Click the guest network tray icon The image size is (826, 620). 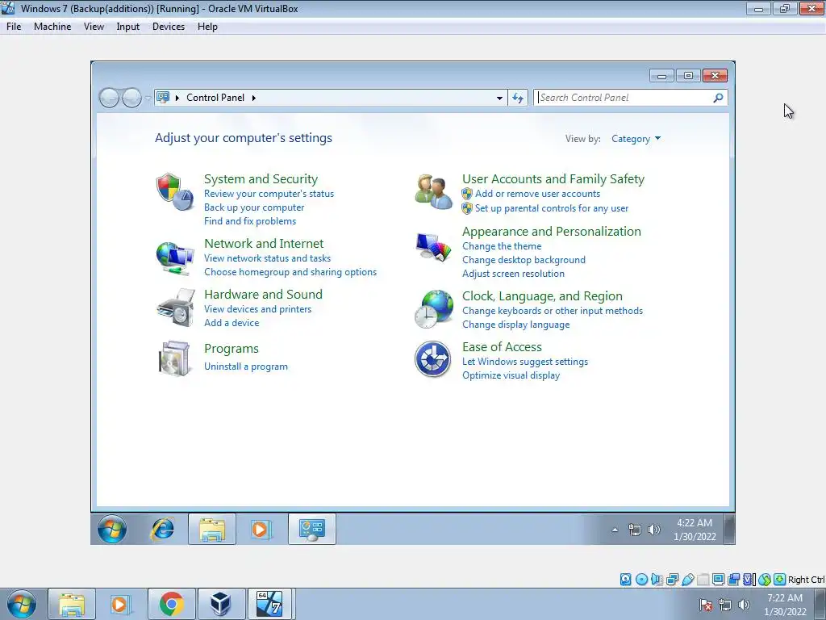coord(635,530)
